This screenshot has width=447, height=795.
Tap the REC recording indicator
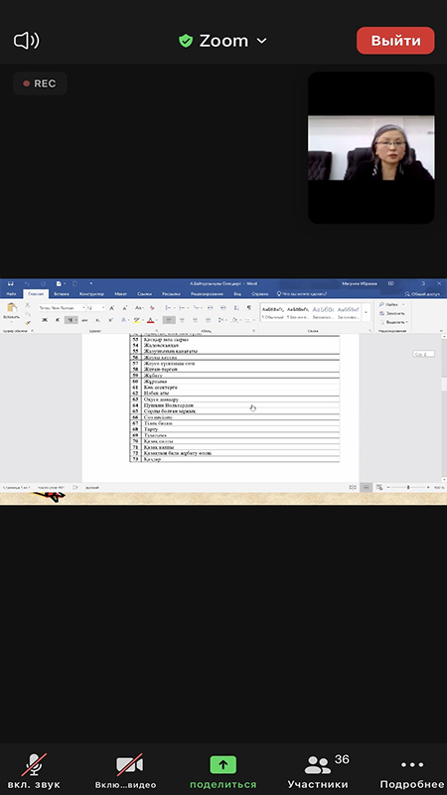[x=40, y=83]
